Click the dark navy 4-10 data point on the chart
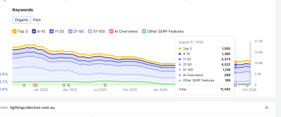The image size is (281, 117). [x=236, y=65]
